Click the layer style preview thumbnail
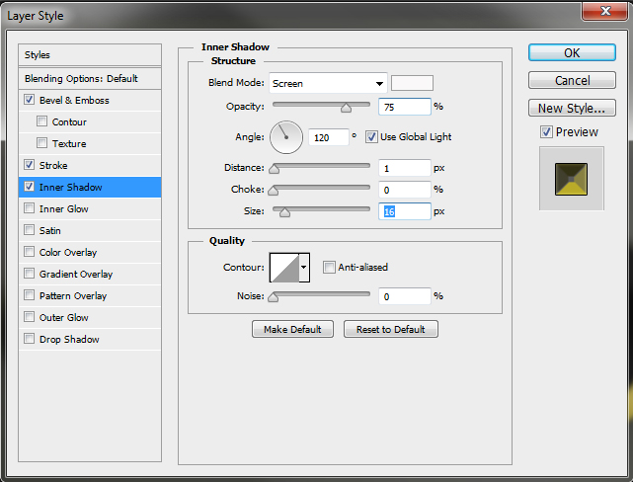633x482 pixels. coord(570,178)
